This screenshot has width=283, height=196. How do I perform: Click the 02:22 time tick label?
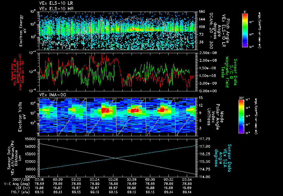click(76, 180)
